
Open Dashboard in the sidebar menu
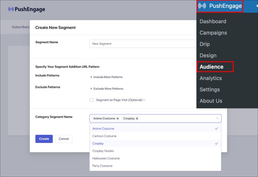coord(213,21)
